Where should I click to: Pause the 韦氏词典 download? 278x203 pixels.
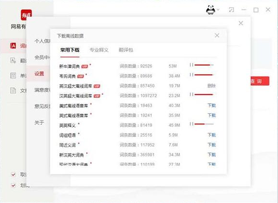(191, 75)
